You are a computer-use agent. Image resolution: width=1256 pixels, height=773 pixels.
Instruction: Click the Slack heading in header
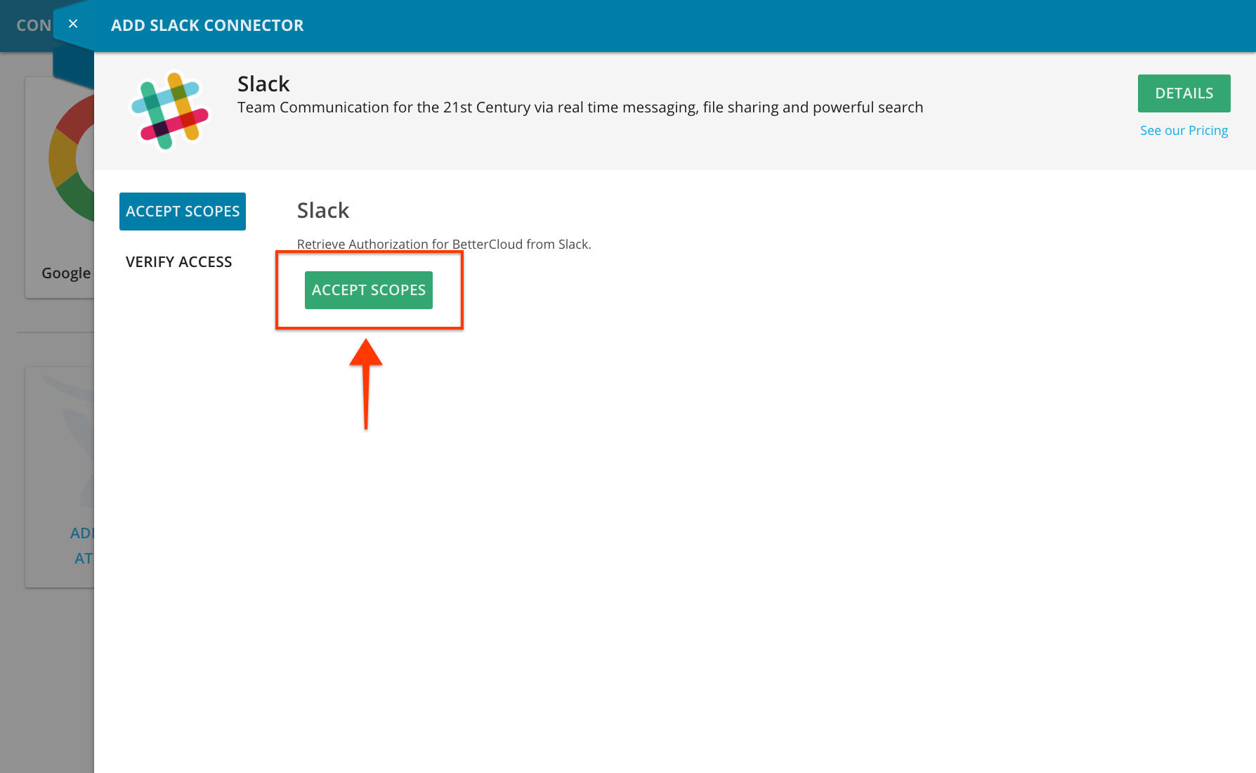263,84
